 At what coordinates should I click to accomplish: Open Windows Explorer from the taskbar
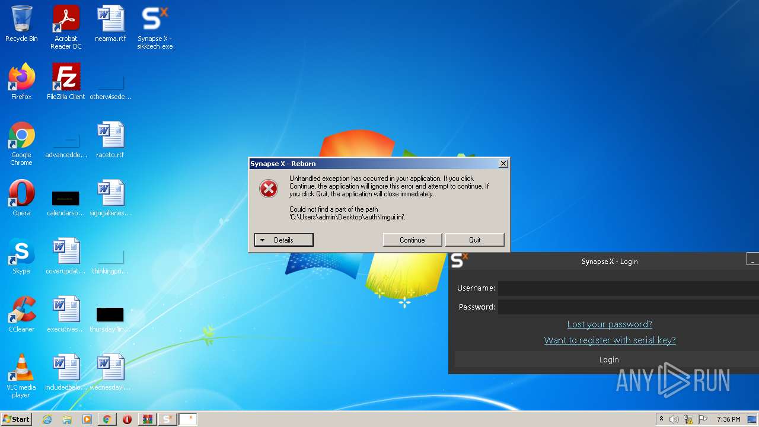tap(67, 419)
